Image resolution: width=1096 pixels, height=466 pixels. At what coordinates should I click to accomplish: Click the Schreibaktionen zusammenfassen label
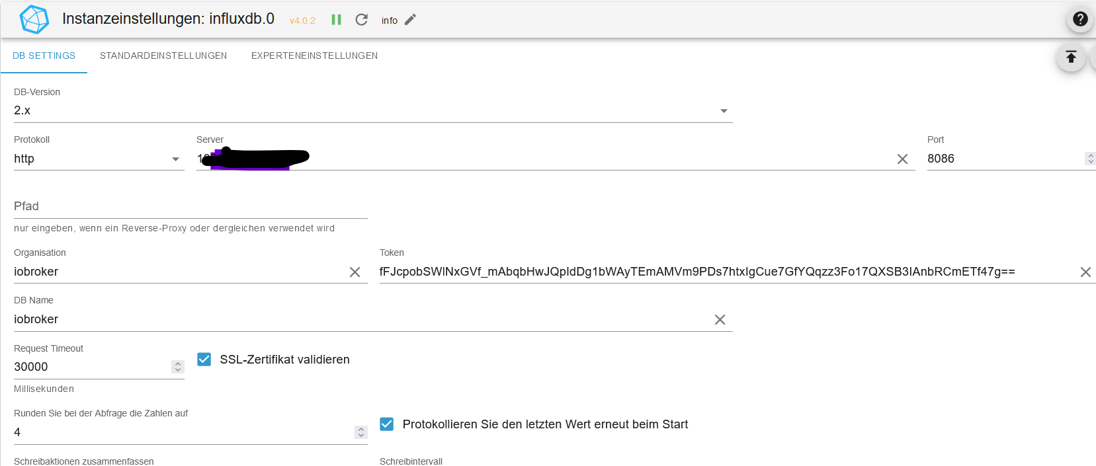[84, 461]
